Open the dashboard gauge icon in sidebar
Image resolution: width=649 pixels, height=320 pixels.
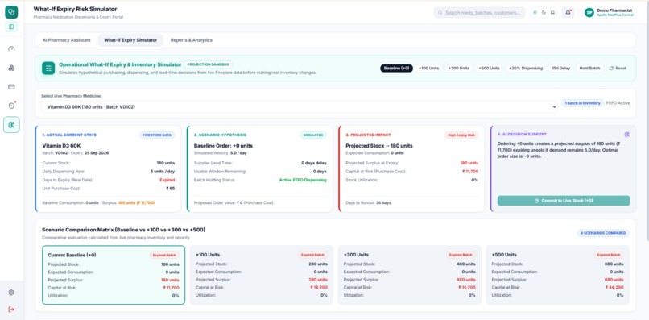(11, 49)
